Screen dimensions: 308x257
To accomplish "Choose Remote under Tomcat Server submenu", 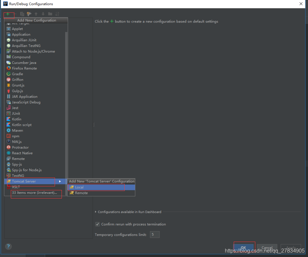I will click(x=101, y=193).
